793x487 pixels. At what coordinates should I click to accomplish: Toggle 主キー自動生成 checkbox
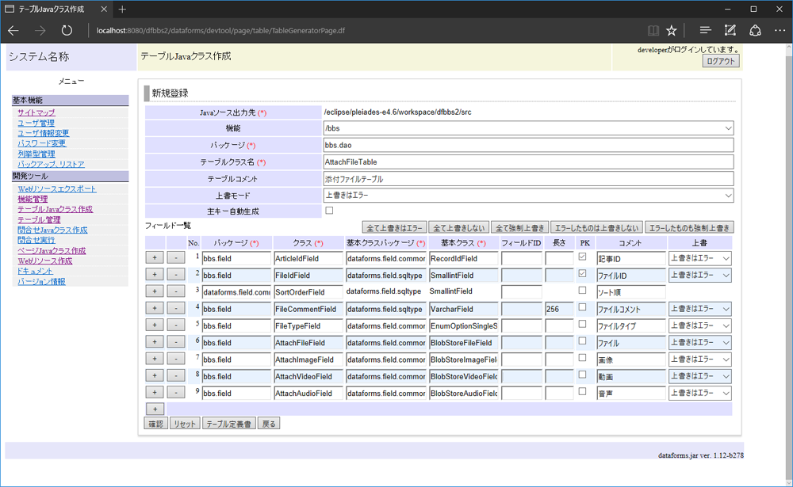click(329, 210)
